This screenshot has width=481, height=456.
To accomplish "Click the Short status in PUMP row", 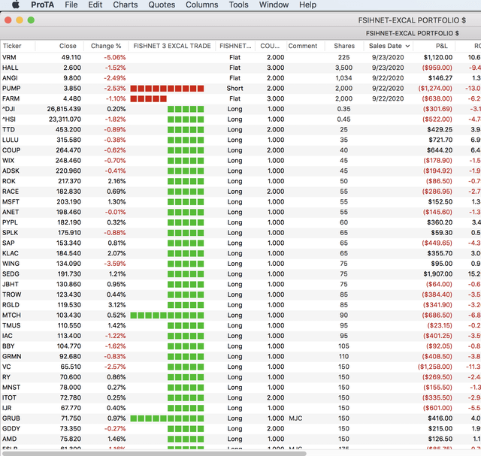I will pos(234,89).
